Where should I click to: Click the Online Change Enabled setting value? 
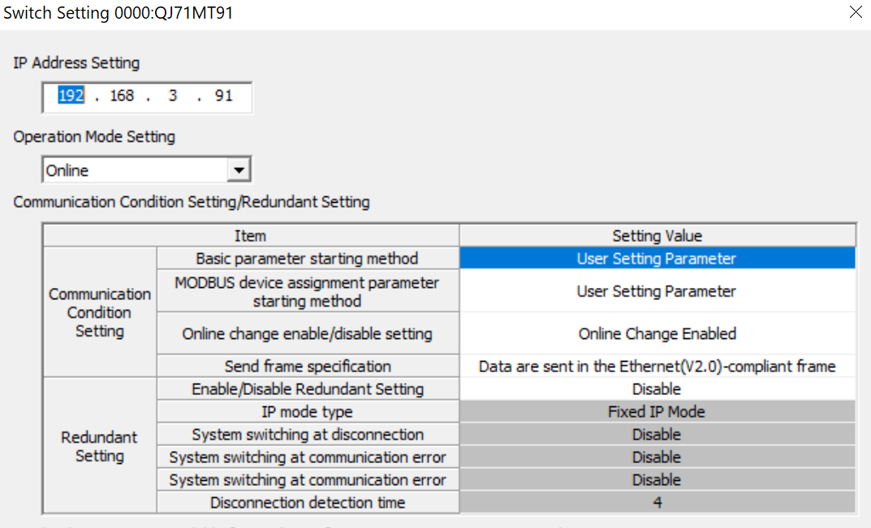657,333
